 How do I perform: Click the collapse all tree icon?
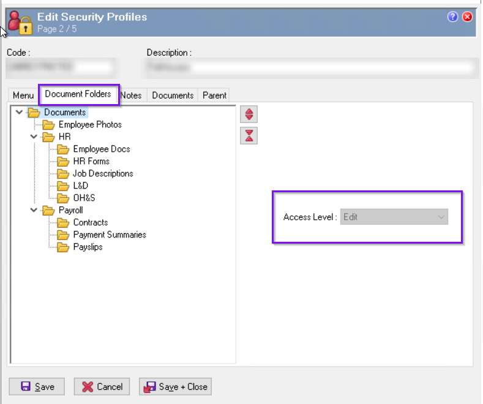(249, 135)
